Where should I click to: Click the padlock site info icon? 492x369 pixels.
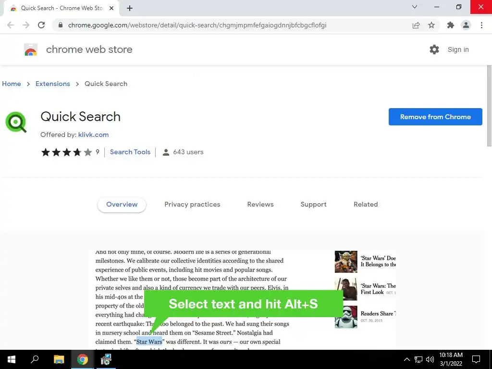pyautogui.click(x=61, y=25)
